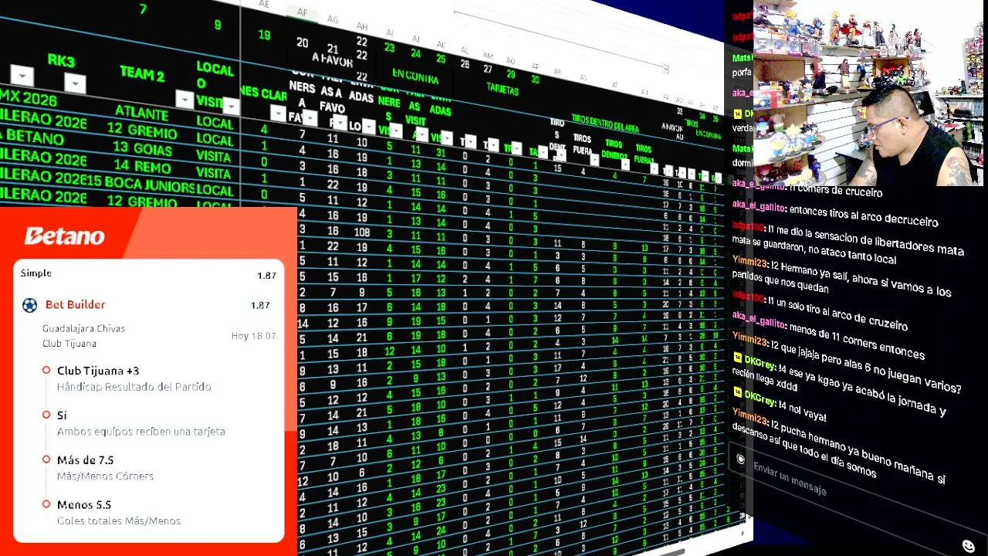Click the streamer's webcam feed
This screenshot has width=988, height=556.
tap(868, 93)
